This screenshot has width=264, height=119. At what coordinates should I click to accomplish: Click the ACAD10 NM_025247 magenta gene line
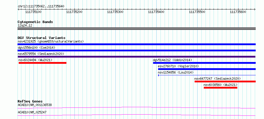pyautogui.click(x=136, y=115)
